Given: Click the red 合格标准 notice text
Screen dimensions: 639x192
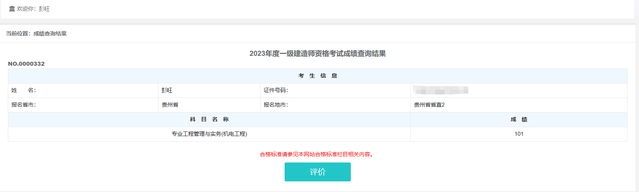Looking at the screenshot, I should coord(317,154).
